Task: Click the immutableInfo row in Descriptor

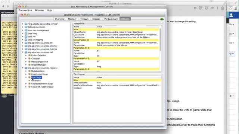Action: 117,83
